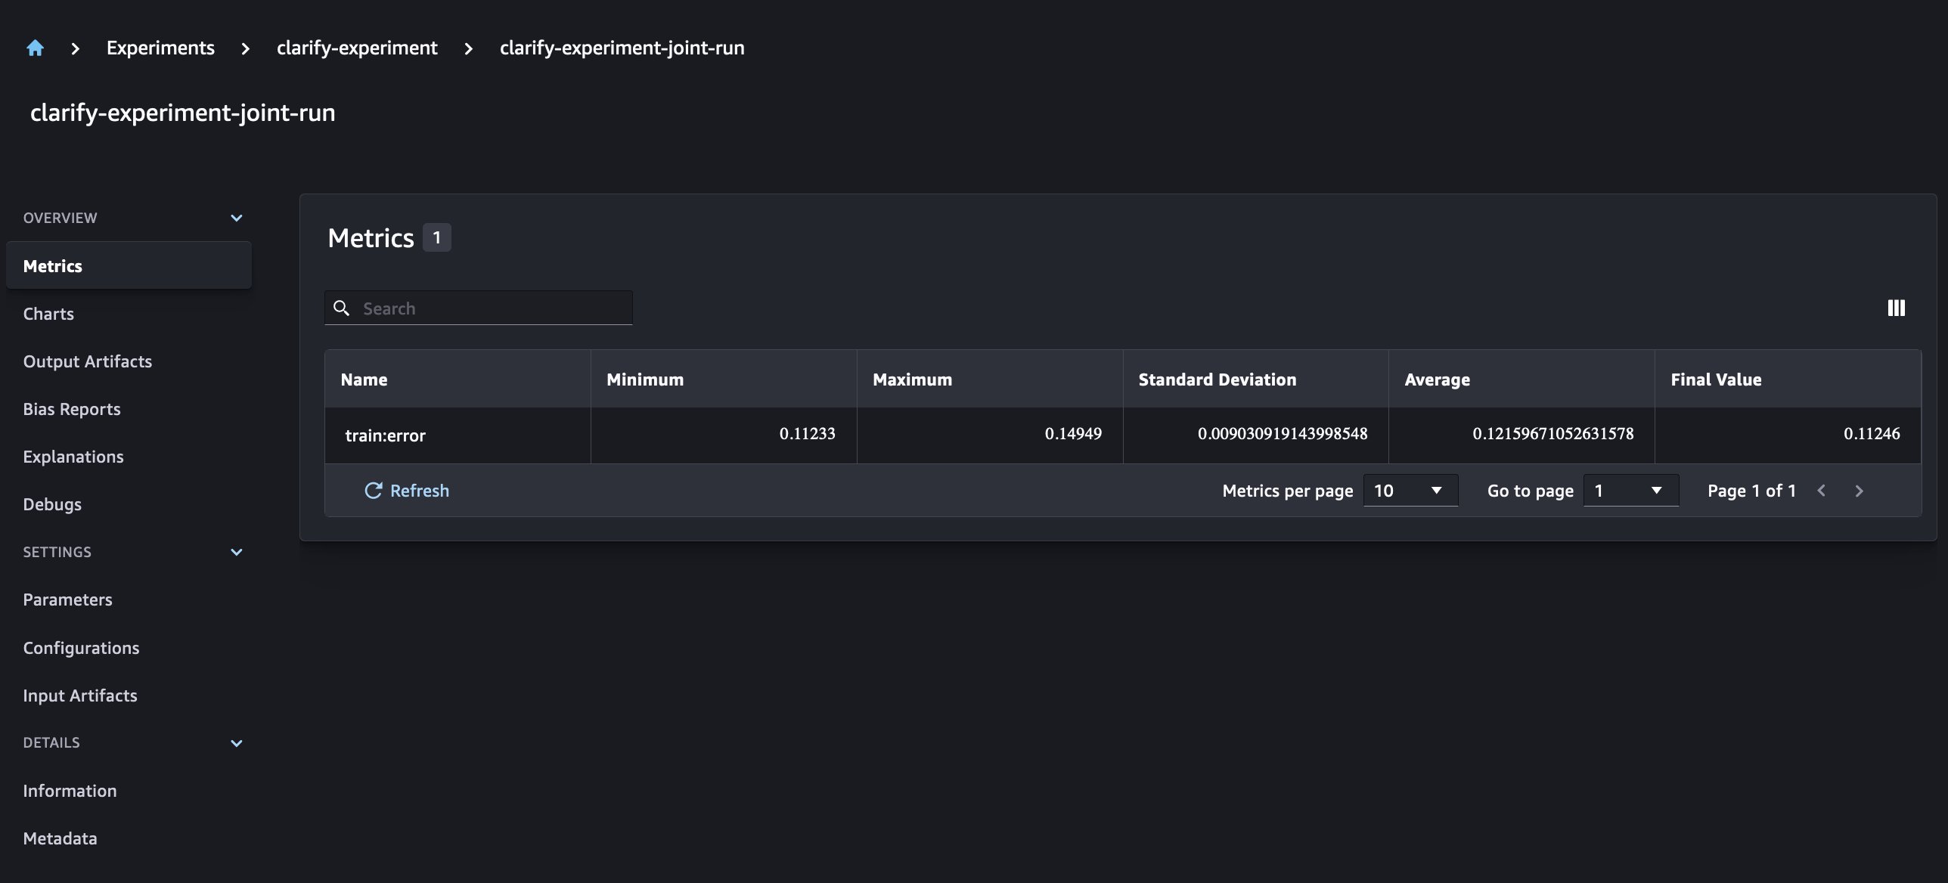Open Charts in the sidebar
Screen dimensions: 1948x883
(48, 314)
